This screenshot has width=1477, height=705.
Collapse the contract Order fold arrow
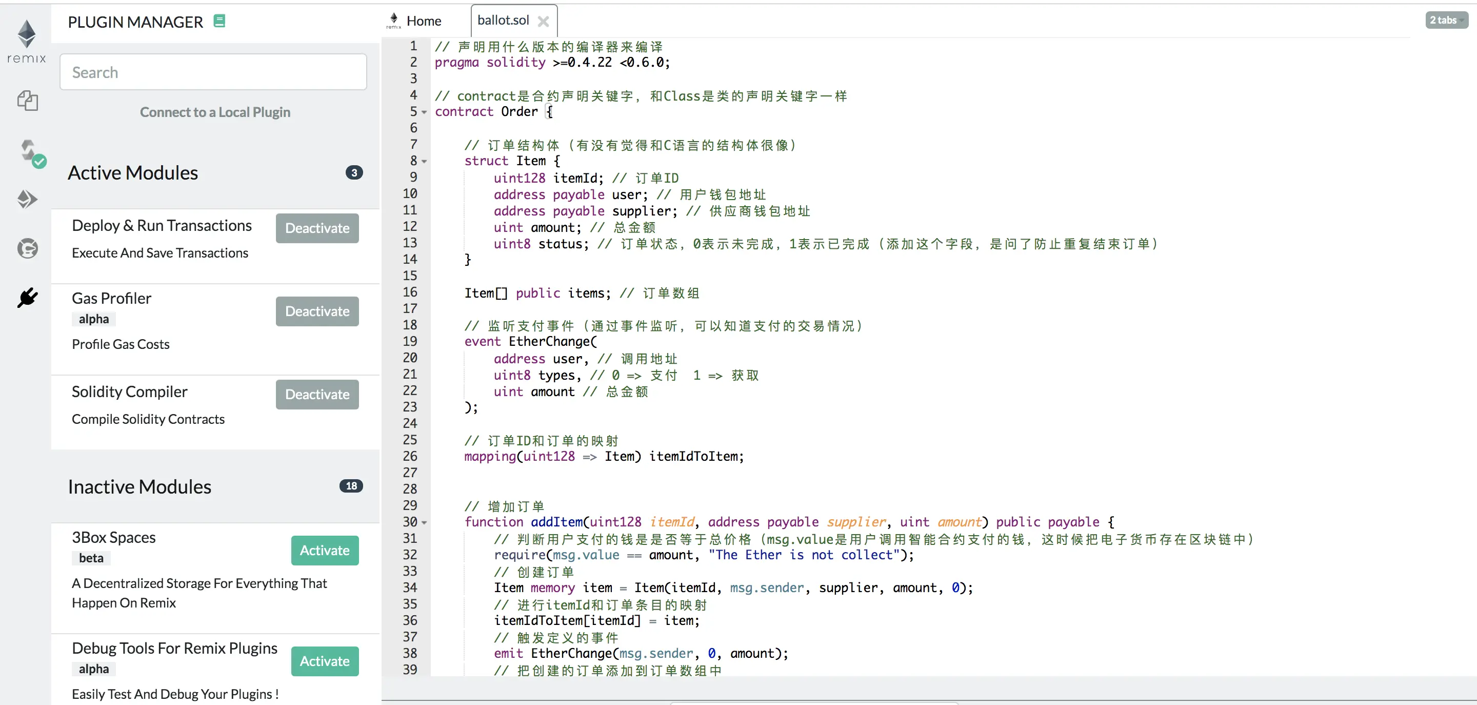(x=424, y=112)
